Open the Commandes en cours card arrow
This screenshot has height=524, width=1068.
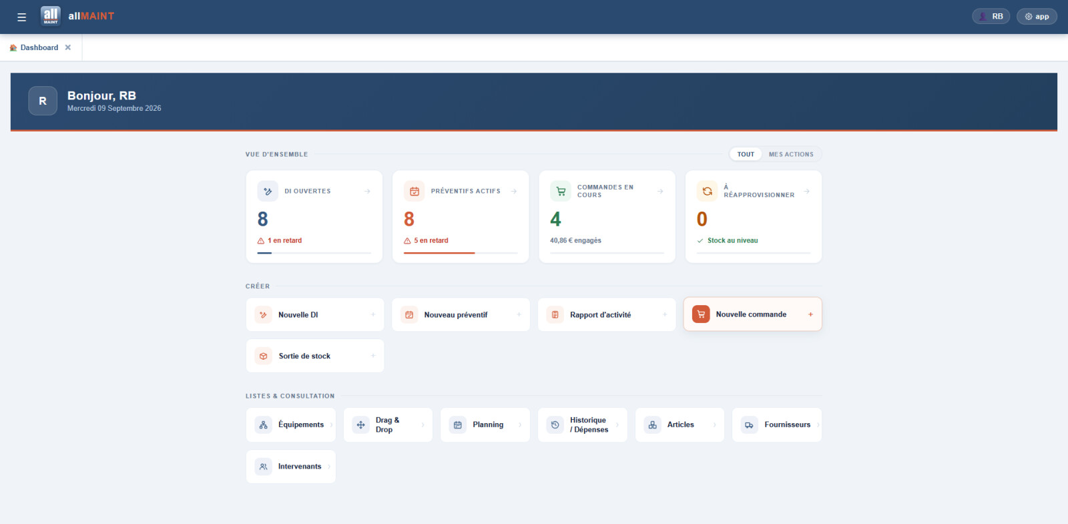pos(660,192)
